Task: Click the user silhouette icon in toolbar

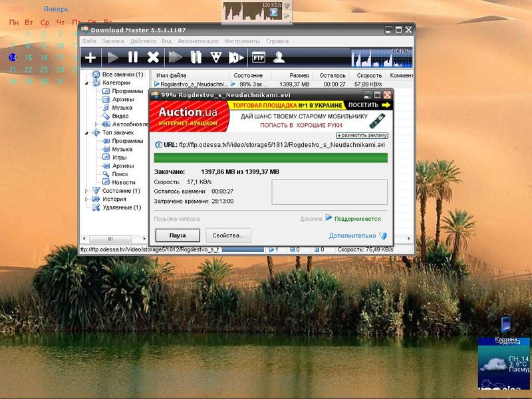Action: [279, 58]
